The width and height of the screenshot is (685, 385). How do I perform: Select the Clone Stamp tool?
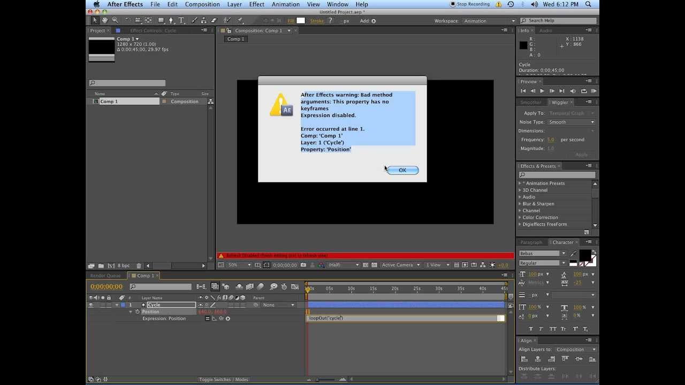pyautogui.click(x=203, y=20)
